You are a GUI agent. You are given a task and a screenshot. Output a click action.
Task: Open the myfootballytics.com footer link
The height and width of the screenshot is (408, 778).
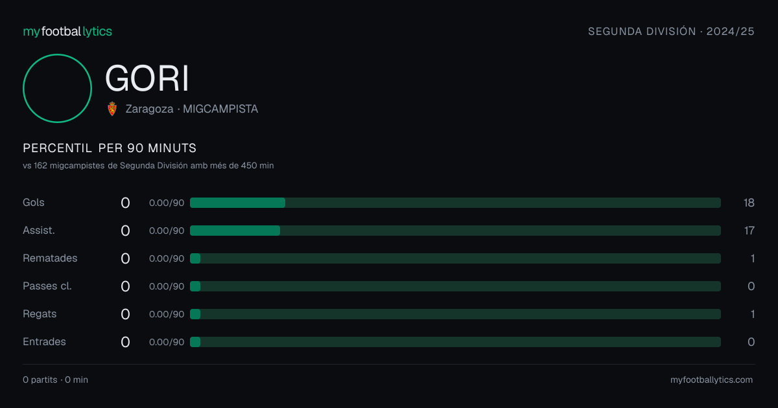pos(711,380)
